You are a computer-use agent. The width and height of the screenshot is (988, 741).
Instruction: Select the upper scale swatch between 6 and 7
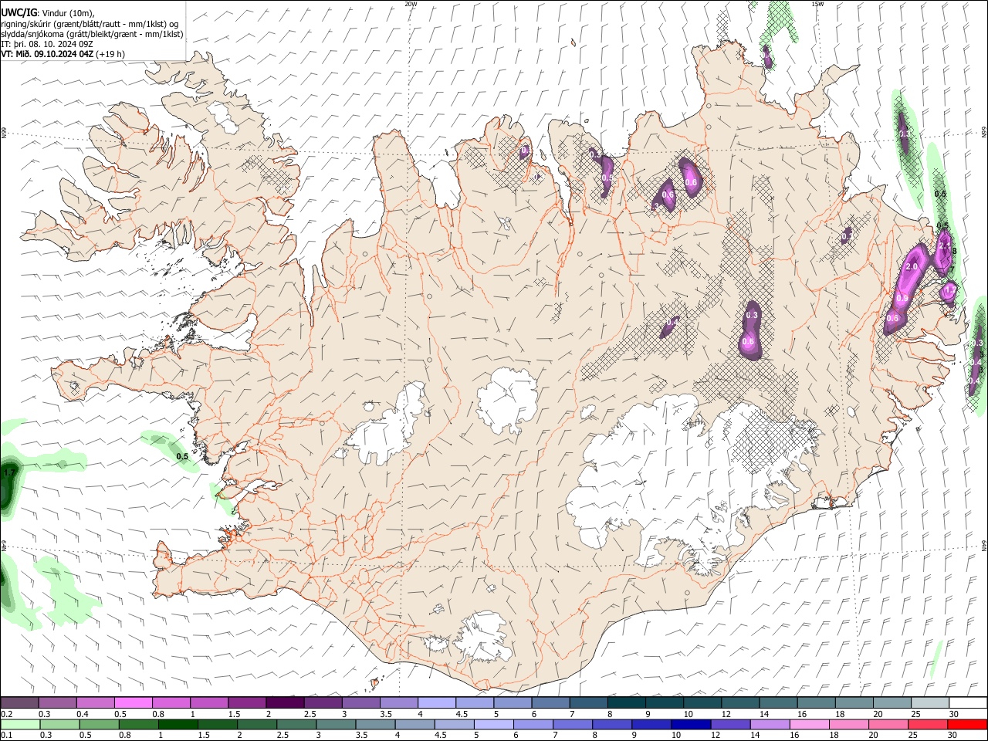[550, 702]
